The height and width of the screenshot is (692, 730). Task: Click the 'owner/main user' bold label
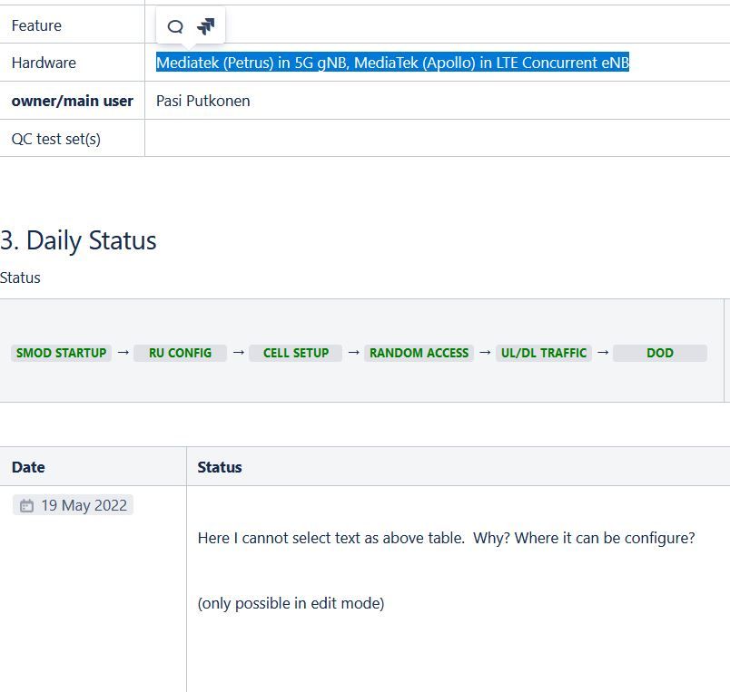[72, 101]
